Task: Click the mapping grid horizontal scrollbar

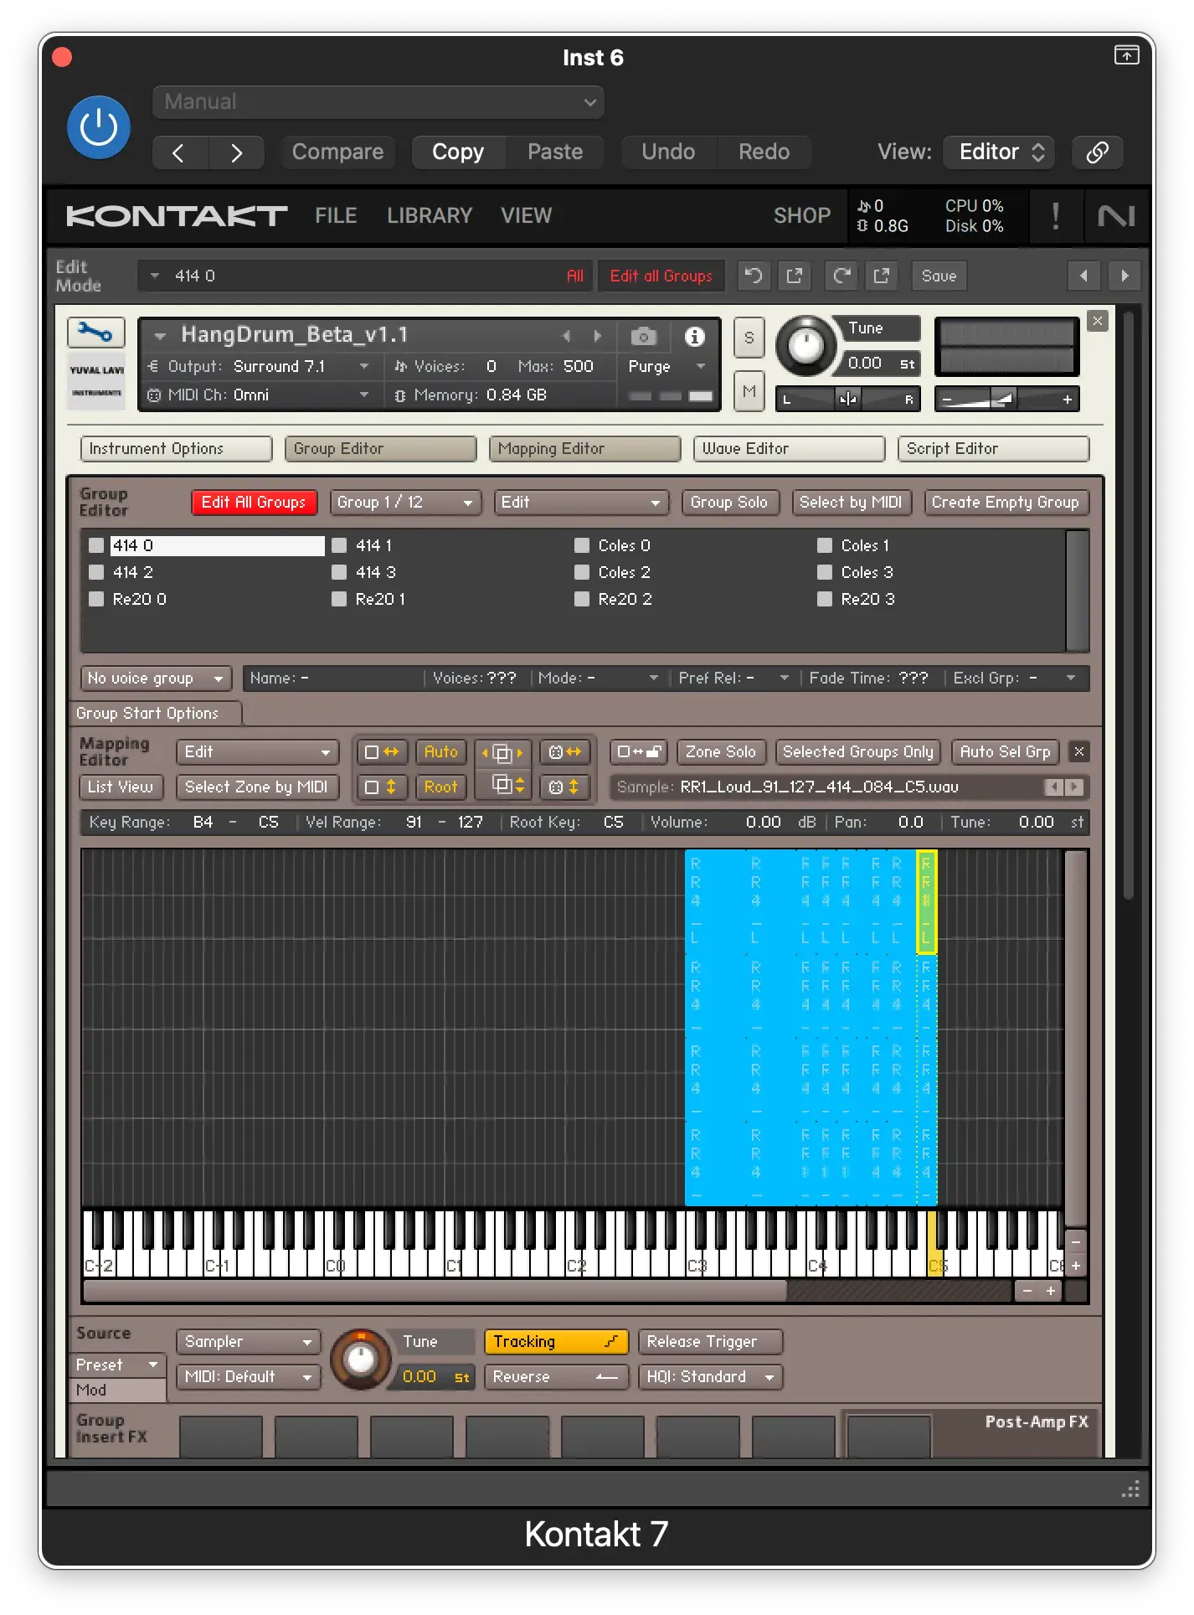Action: 435,1291
